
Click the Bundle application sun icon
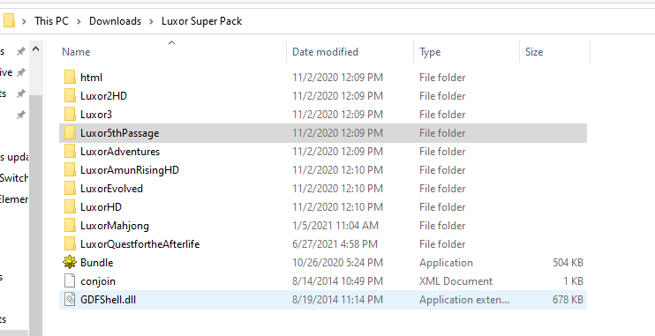[70, 262]
